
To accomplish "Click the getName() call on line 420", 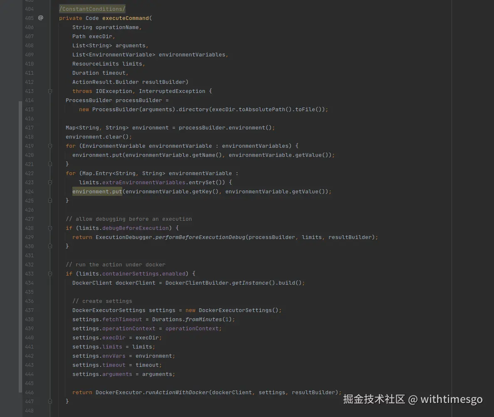I will (x=207, y=155).
